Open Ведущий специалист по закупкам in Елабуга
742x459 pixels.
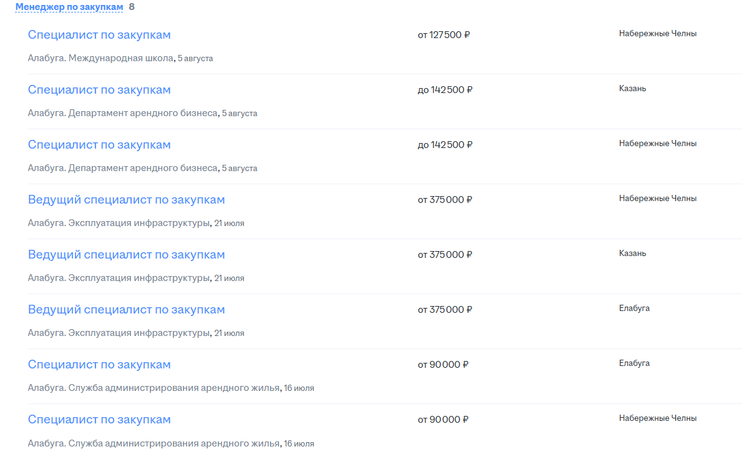pyautogui.click(x=126, y=310)
